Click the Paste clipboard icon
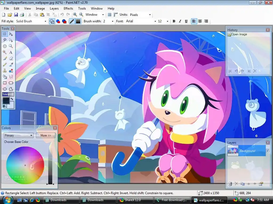Image resolution: width=273 pixels, height=204 pixels. (x=42, y=15)
